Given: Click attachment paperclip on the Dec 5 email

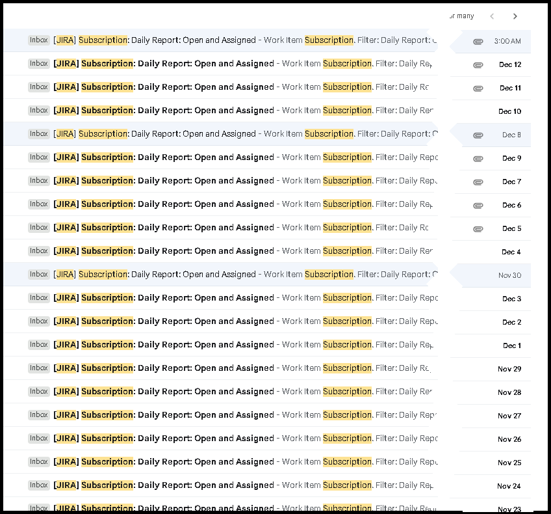Looking at the screenshot, I should [x=478, y=229].
